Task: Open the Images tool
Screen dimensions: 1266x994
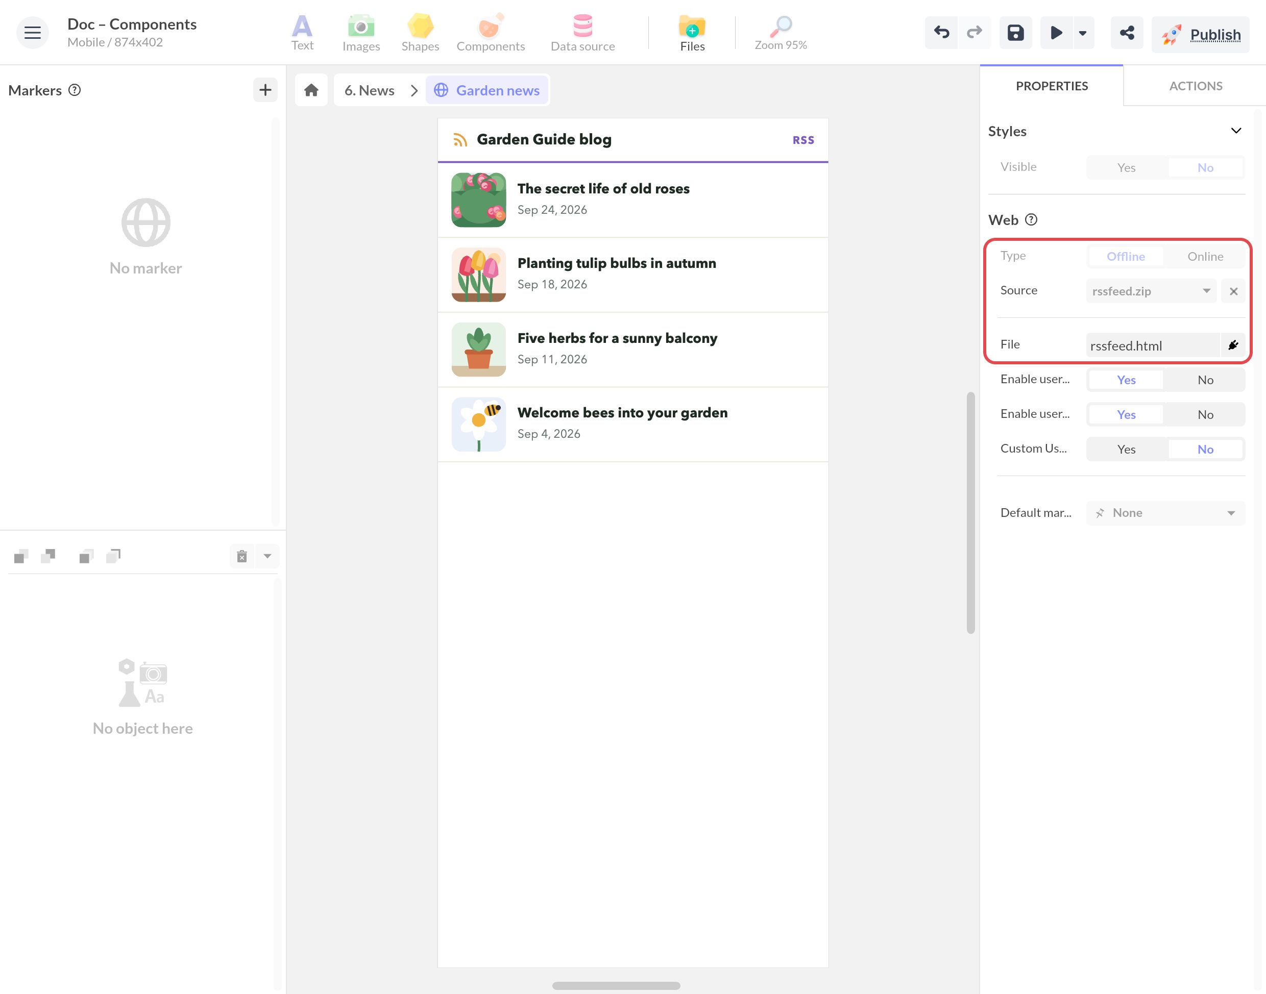Action: click(x=361, y=33)
